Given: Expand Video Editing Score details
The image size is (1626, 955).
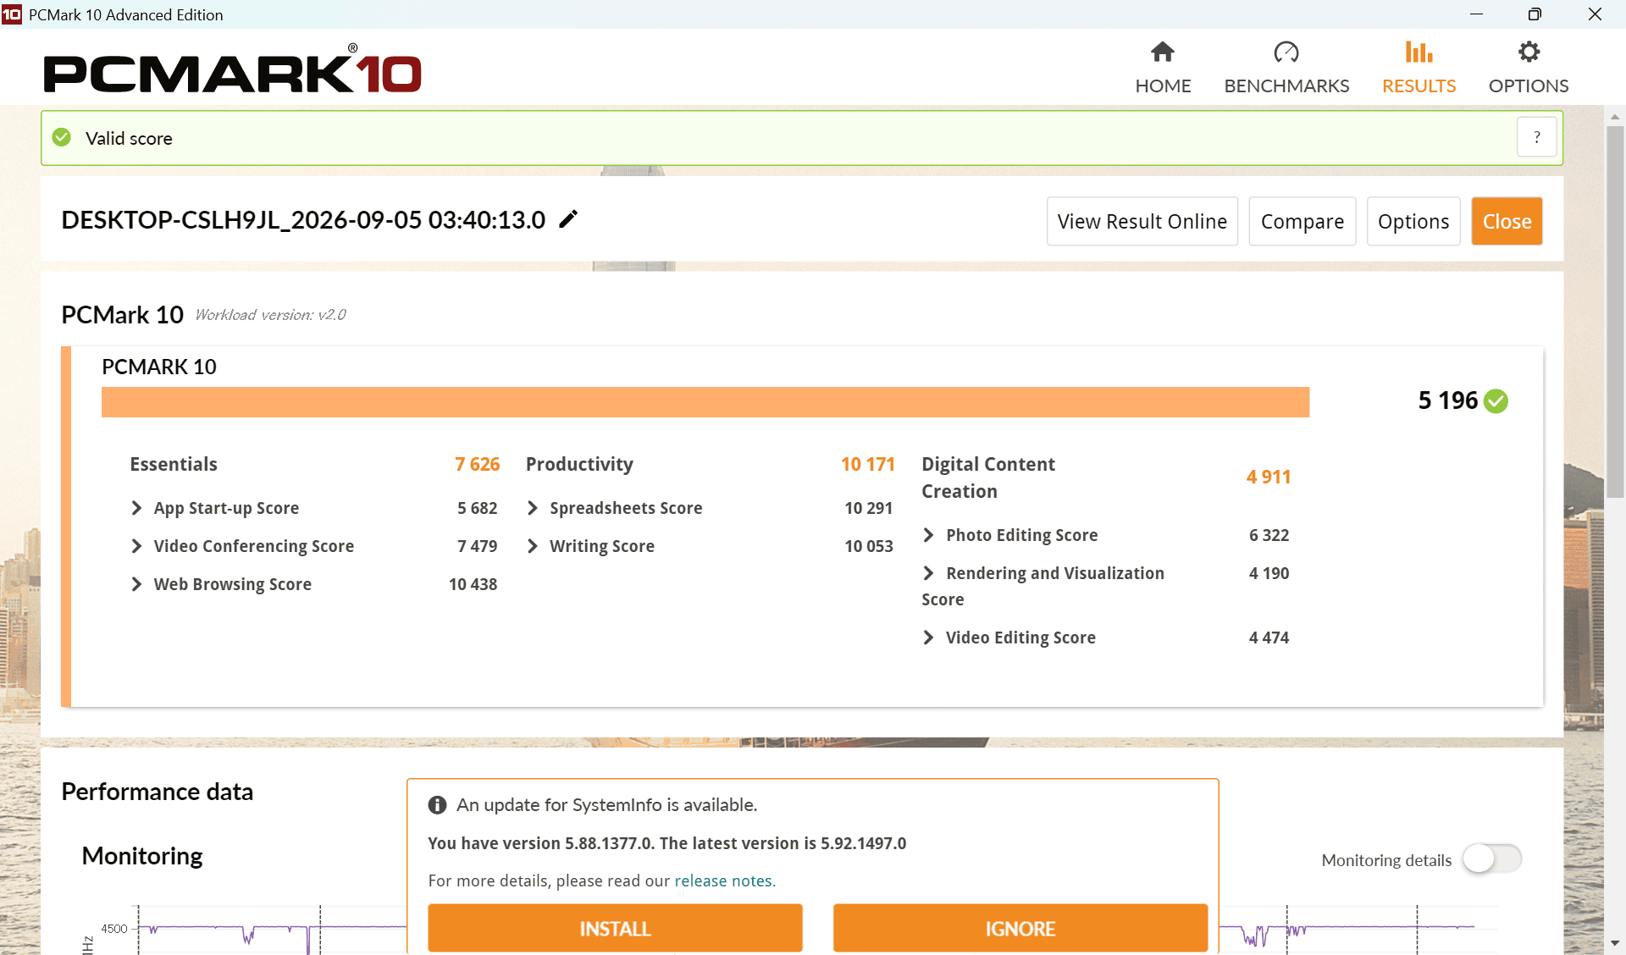Looking at the screenshot, I should pyautogui.click(x=928, y=638).
